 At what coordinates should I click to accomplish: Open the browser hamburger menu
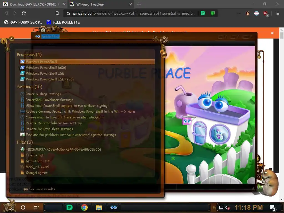point(278,13)
